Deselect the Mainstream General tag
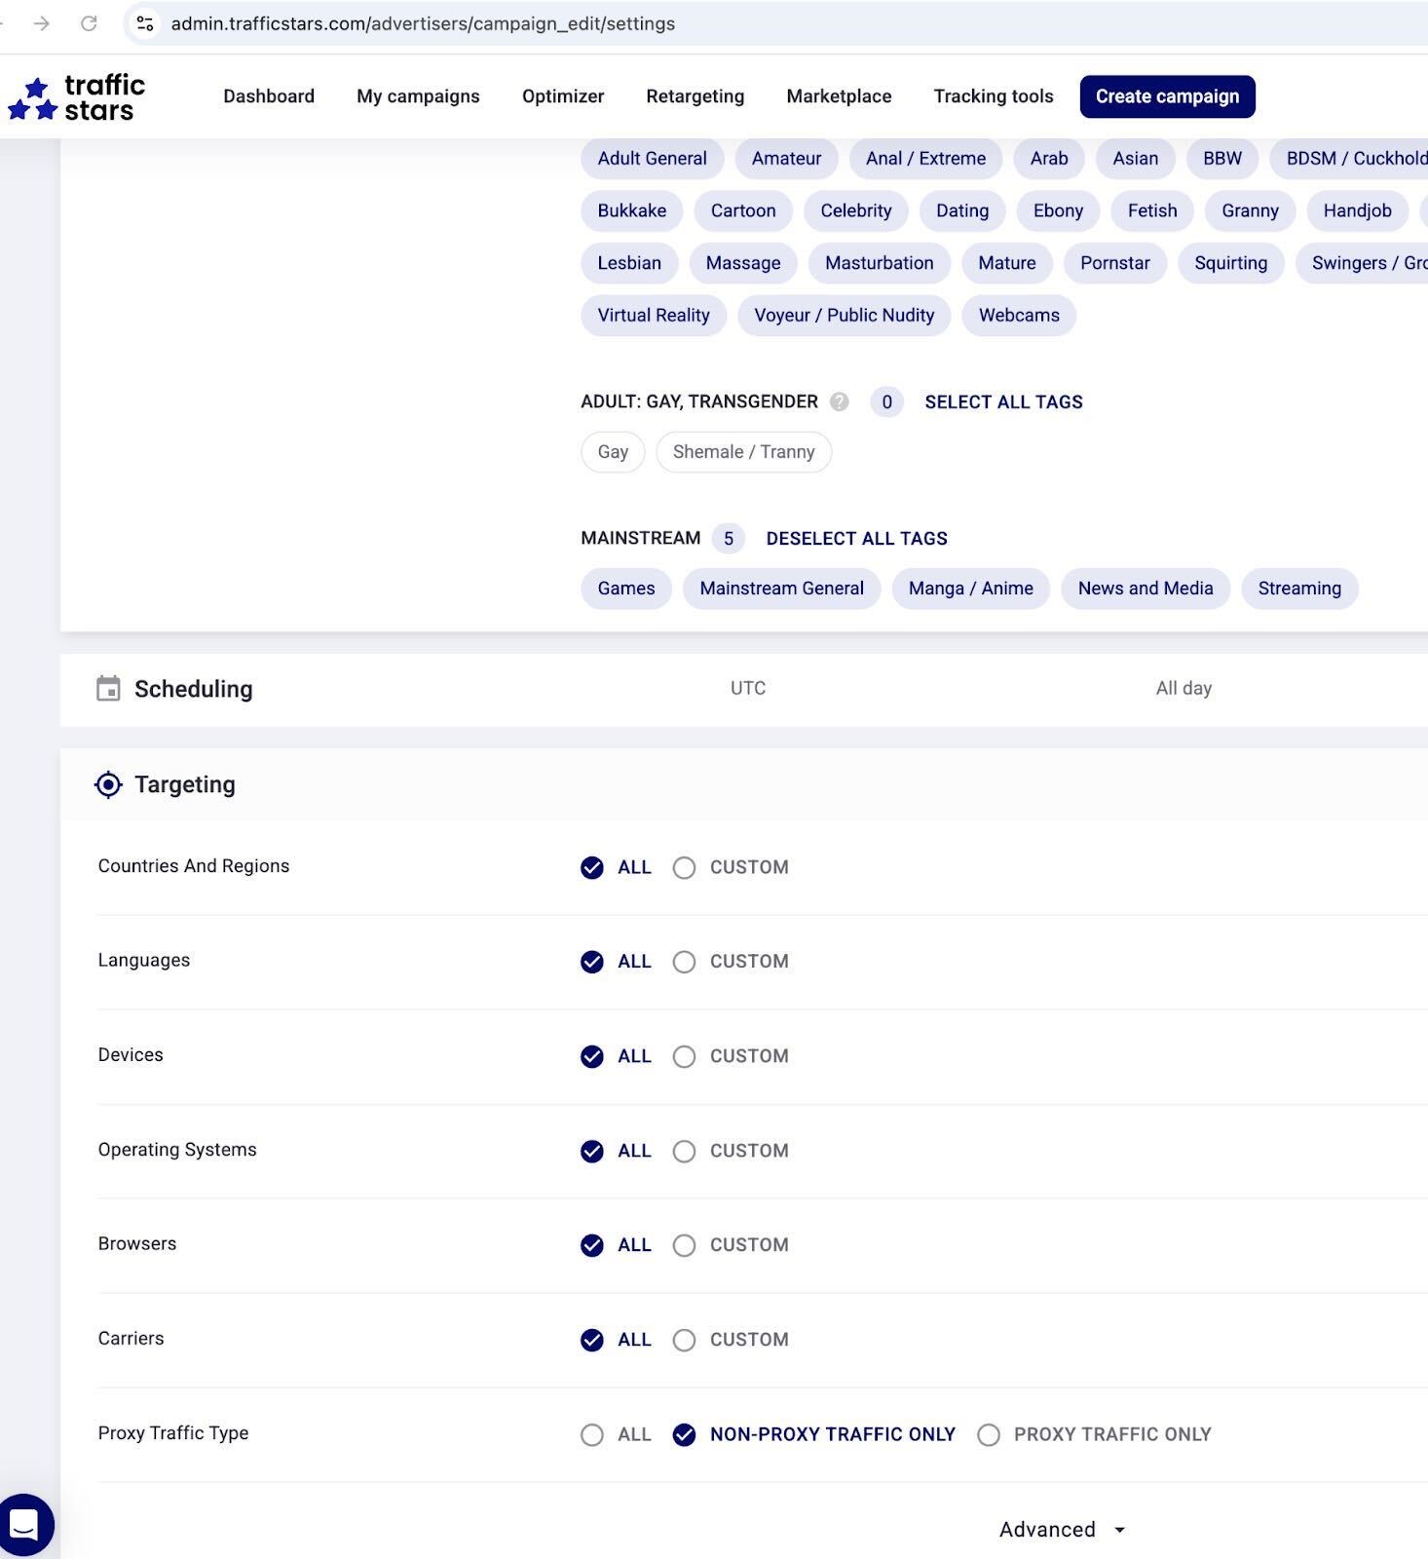This screenshot has width=1428, height=1559. click(781, 589)
